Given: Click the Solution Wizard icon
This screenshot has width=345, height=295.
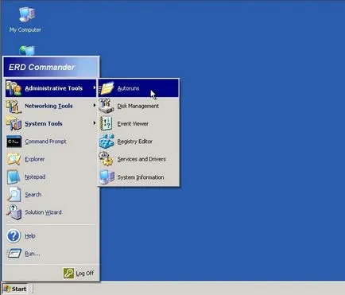Looking at the screenshot, I should tap(14, 212).
